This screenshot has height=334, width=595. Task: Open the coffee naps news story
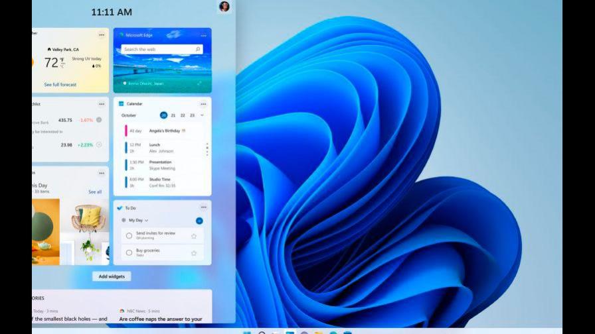[161, 319]
